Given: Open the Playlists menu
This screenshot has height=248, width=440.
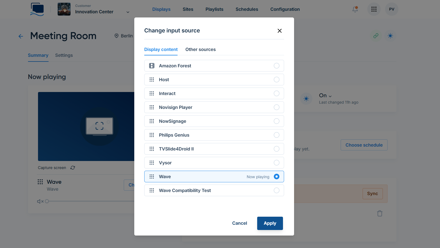Looking at the screenshot, I should coord(214,9).
